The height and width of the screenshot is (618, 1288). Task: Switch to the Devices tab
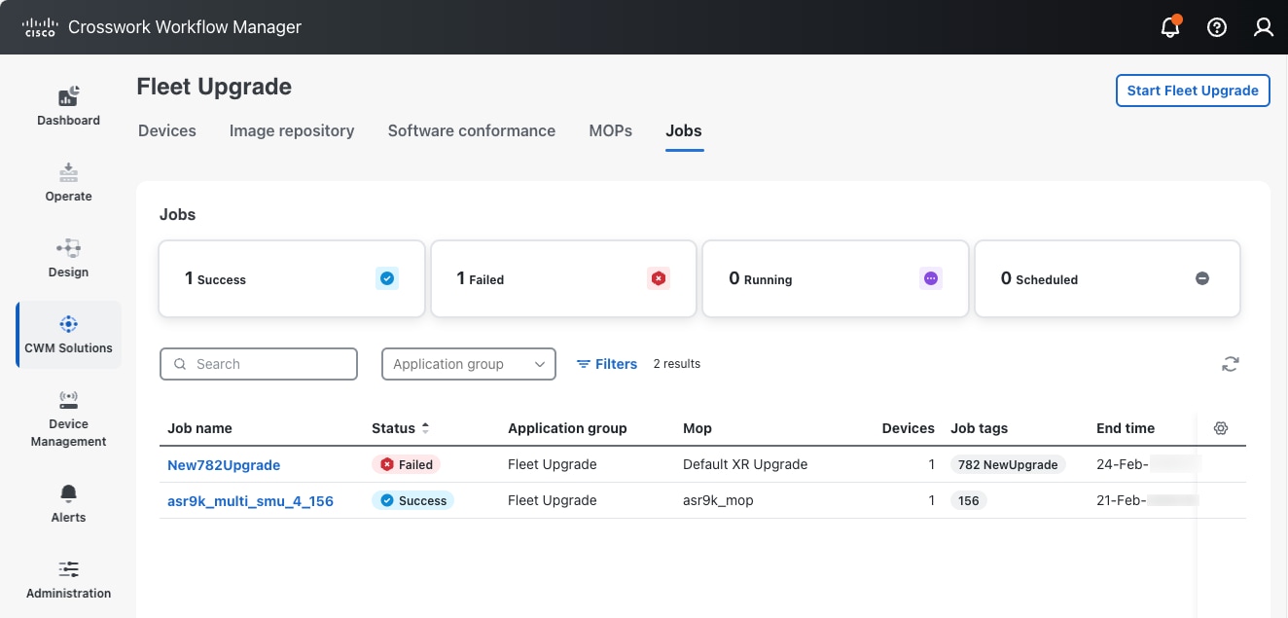[167, 130]
